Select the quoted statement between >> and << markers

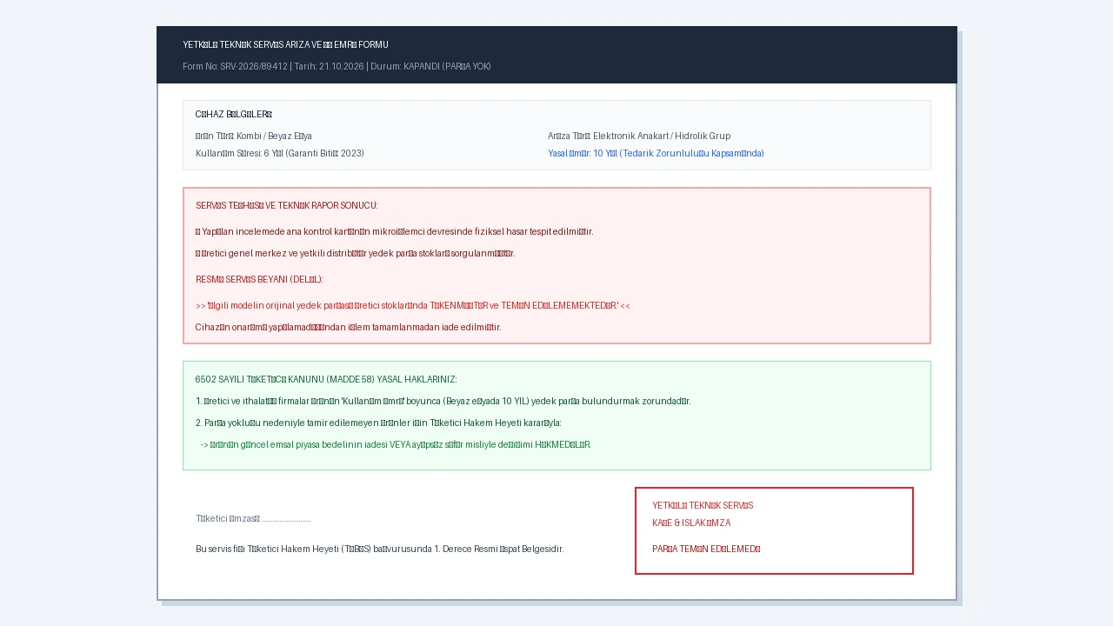click(x=413, y=305)
